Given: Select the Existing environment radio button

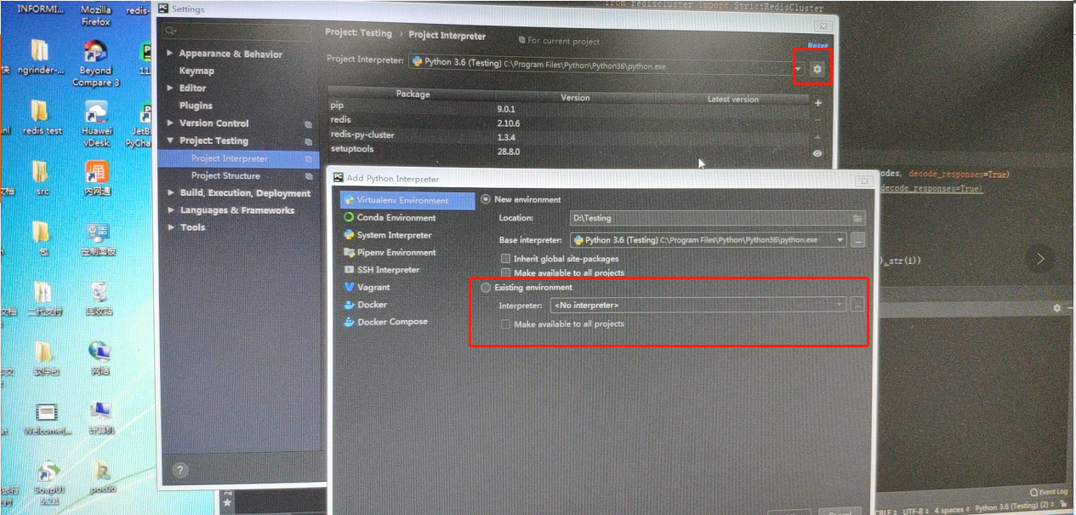Looking at the screenshot, I should pyautogui.click(x=486, y=287).
